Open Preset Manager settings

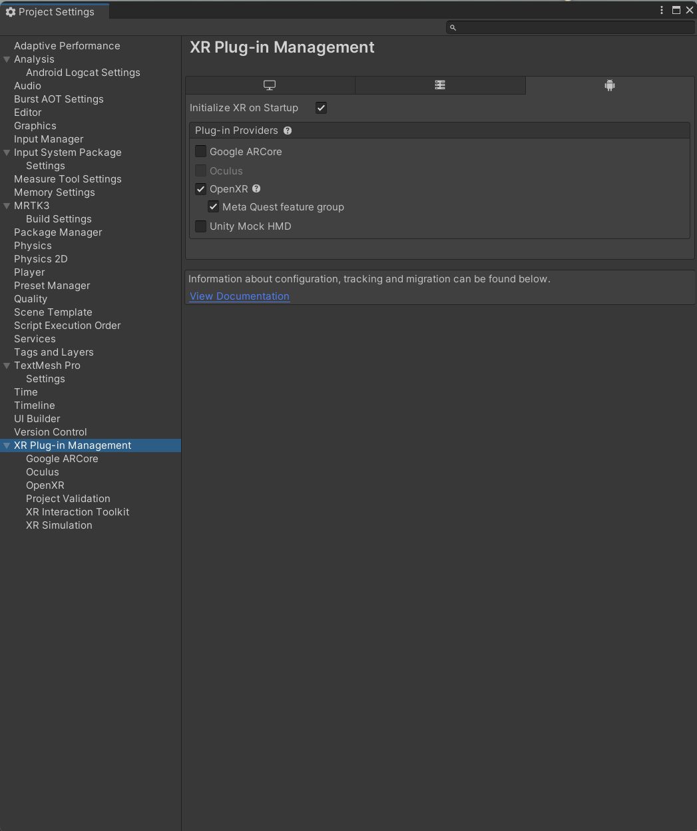pyautogui.click(x=52, y=286)
